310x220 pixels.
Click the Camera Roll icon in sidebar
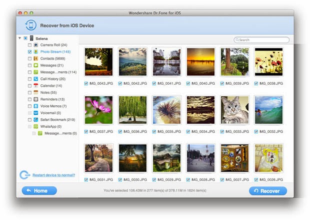pyautogui.click(x=36, y=45)
